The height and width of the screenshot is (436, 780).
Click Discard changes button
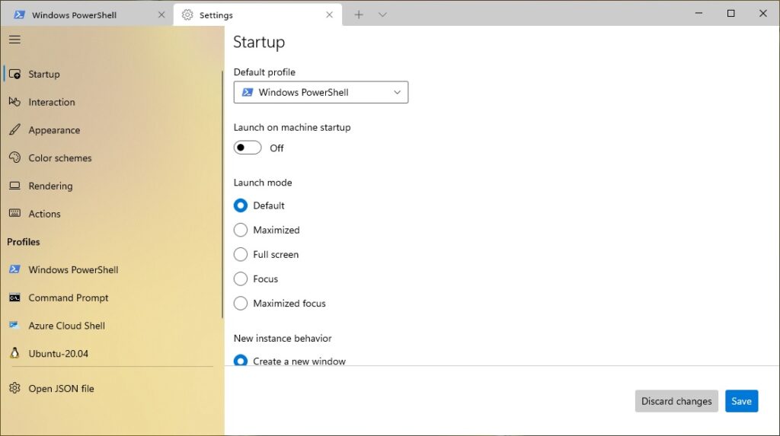676,401
